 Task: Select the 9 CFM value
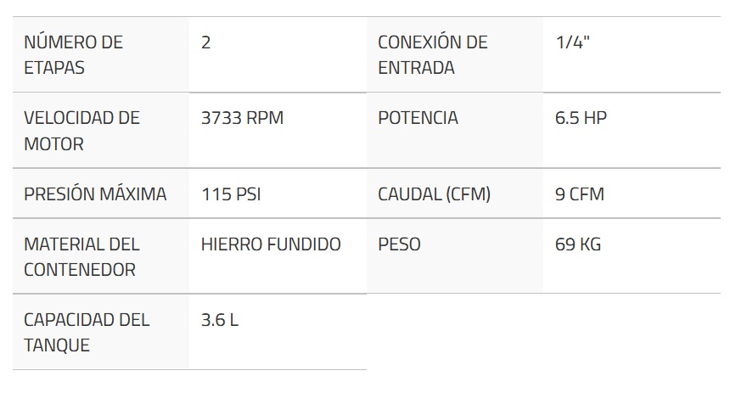point(580,194)
